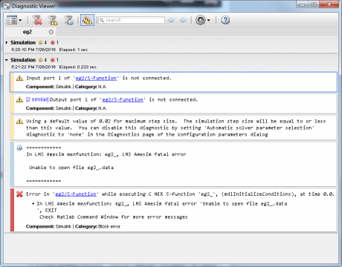Viewport: 342px width, 267px height.
Task: Open eg2/S-function link in input port warning
Action: [96, 78]
